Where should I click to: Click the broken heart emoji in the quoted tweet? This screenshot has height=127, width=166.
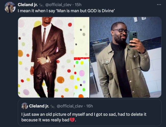click(x=73, y=120)
